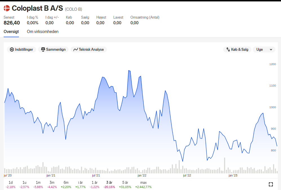Viewport: 281px width, 190px height.
Task: Open Teknisk Analyse tools
Action: coord(89,49)
